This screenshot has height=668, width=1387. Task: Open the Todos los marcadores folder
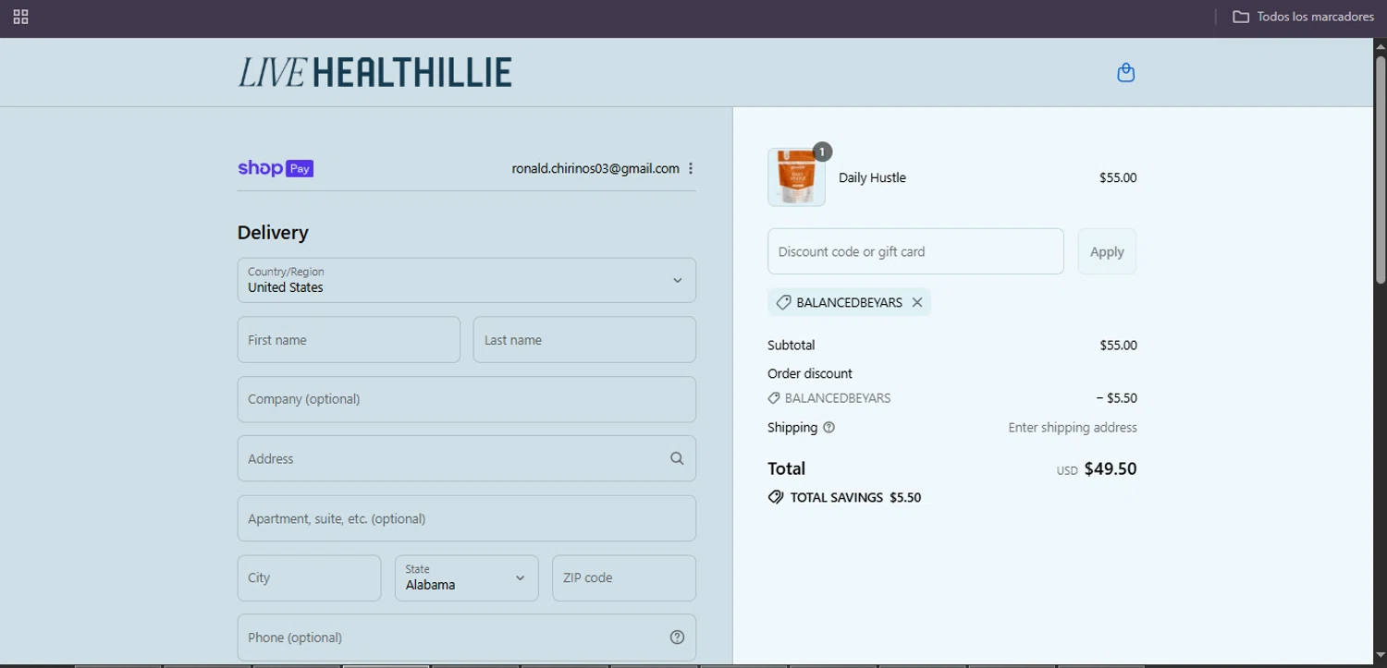1303,17
